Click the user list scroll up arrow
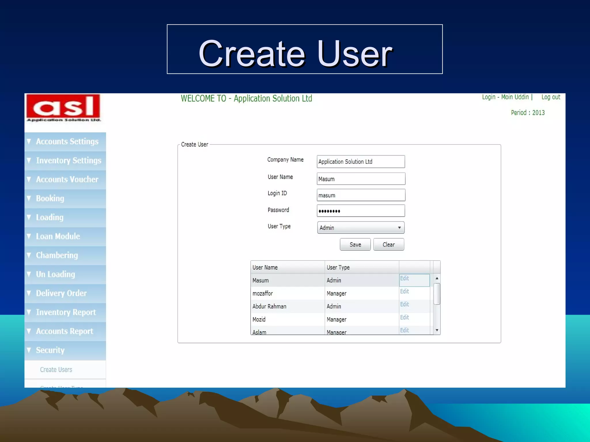 (x=437, y=278)
